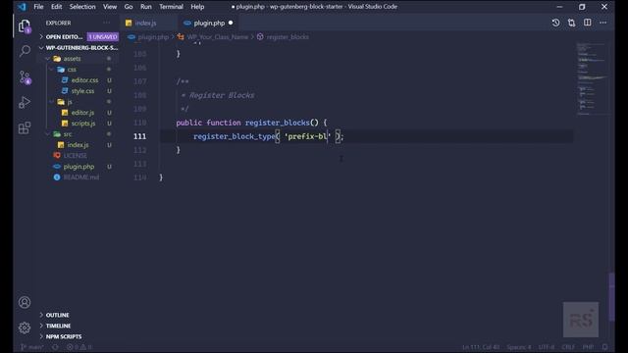Click the 'prefix-bl' string in code
628x353 pixels.
coord(307,136)
